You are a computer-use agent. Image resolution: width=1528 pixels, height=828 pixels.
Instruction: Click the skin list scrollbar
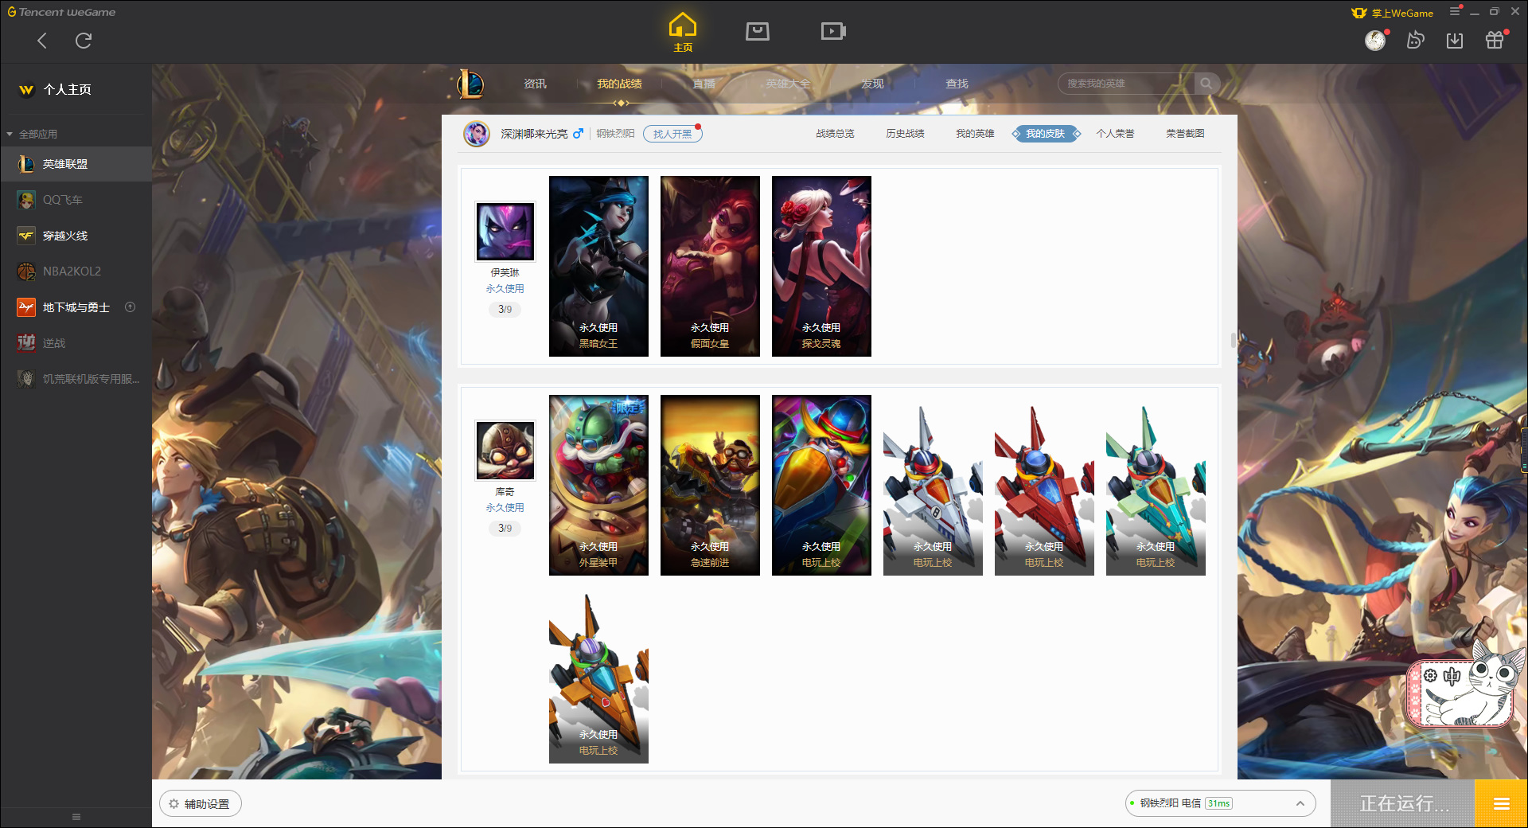(1234, 341)
